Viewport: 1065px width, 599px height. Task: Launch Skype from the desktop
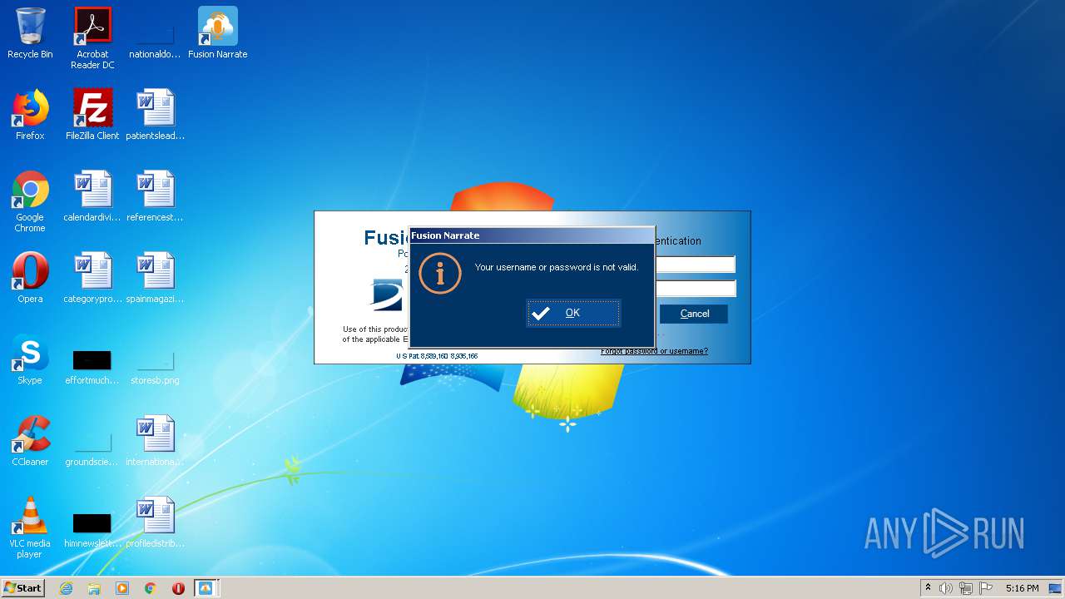click(x=30, y=359)
